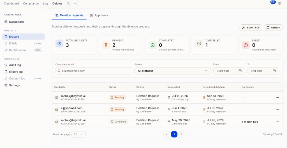Go to Compliance breadcrumb
This screenshot has width=287, height=148.
tap(31, 3)
